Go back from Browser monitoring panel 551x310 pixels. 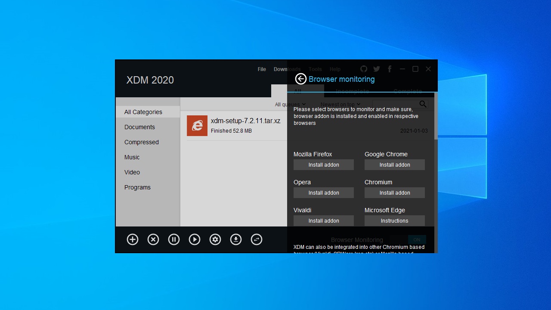[x=300, y=79]
